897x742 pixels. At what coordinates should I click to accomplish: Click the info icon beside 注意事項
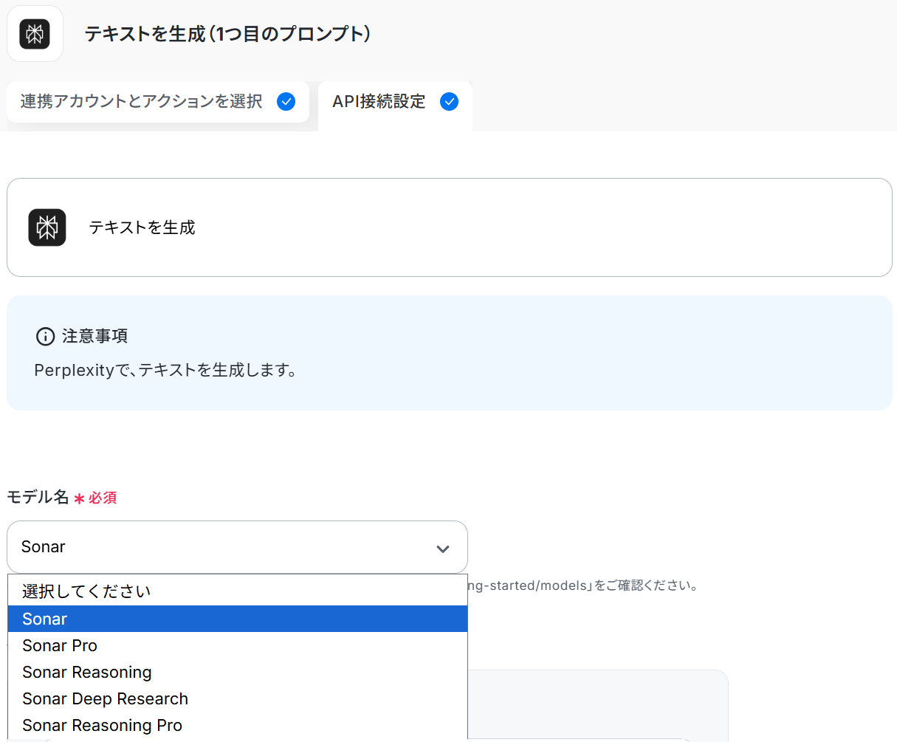point(45,337)
